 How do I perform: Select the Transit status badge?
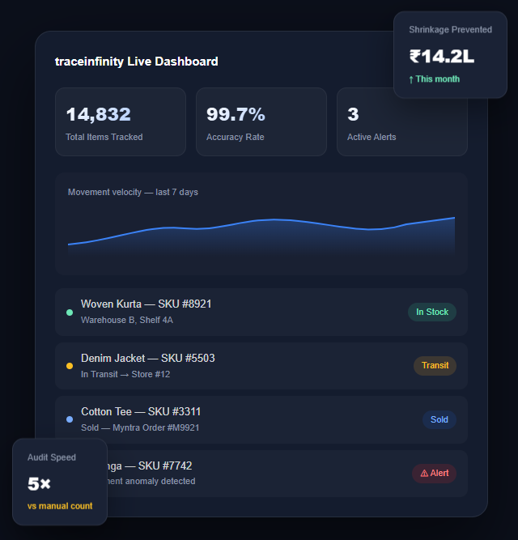click(435, 365)
